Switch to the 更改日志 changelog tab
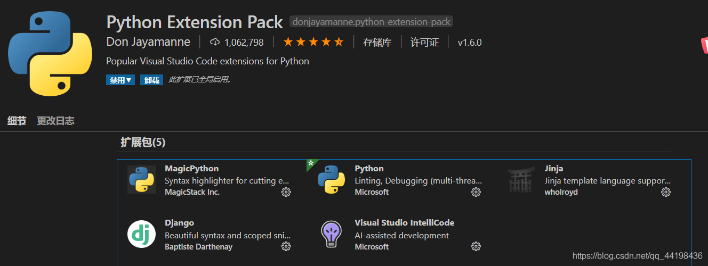This screenshot has width=708, height=266. (55, 121)
